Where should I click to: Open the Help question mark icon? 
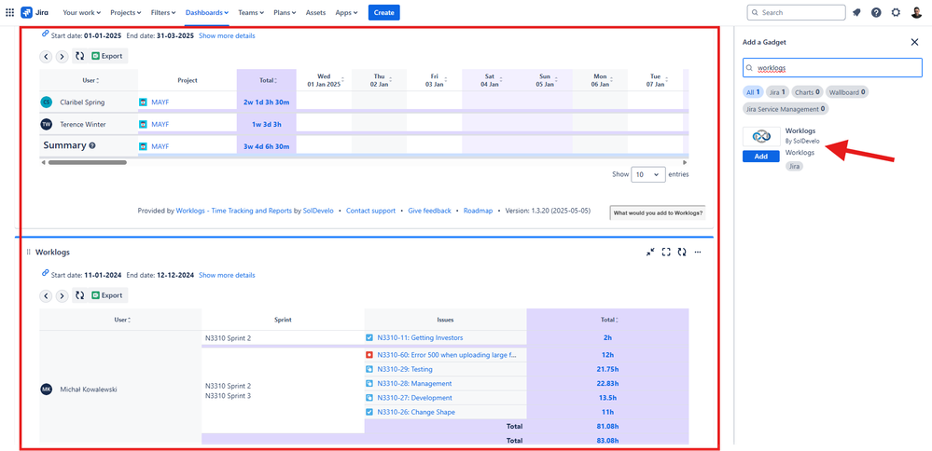click(876, 12)
